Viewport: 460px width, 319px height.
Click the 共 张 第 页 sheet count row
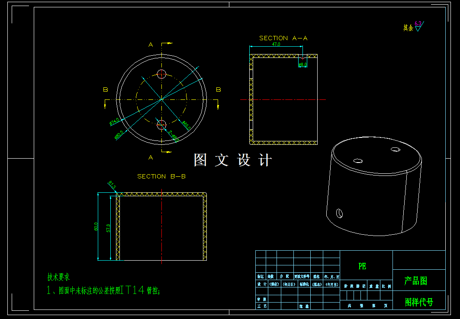pos(367,306)
